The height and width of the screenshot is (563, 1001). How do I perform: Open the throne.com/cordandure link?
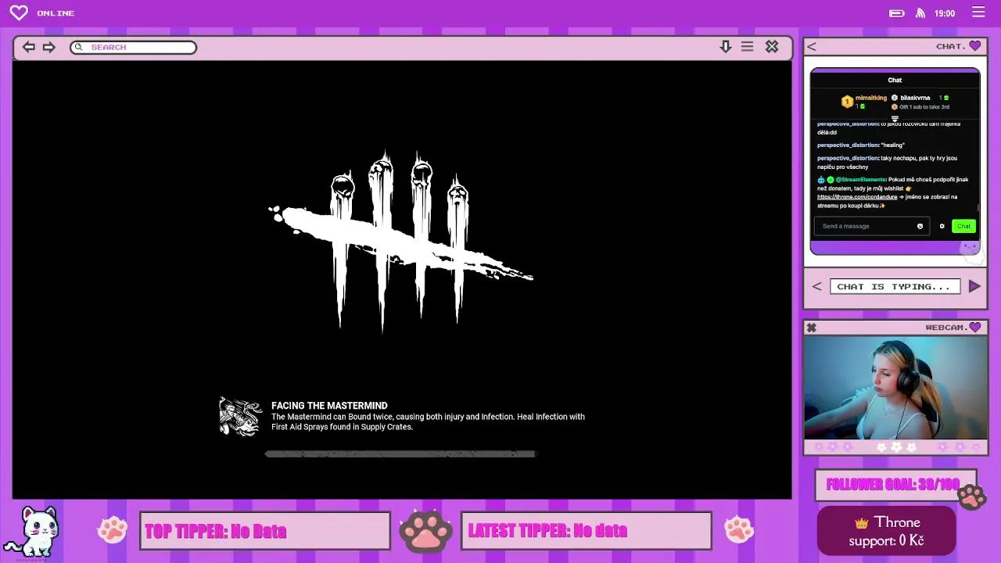(x=857, y=197)
